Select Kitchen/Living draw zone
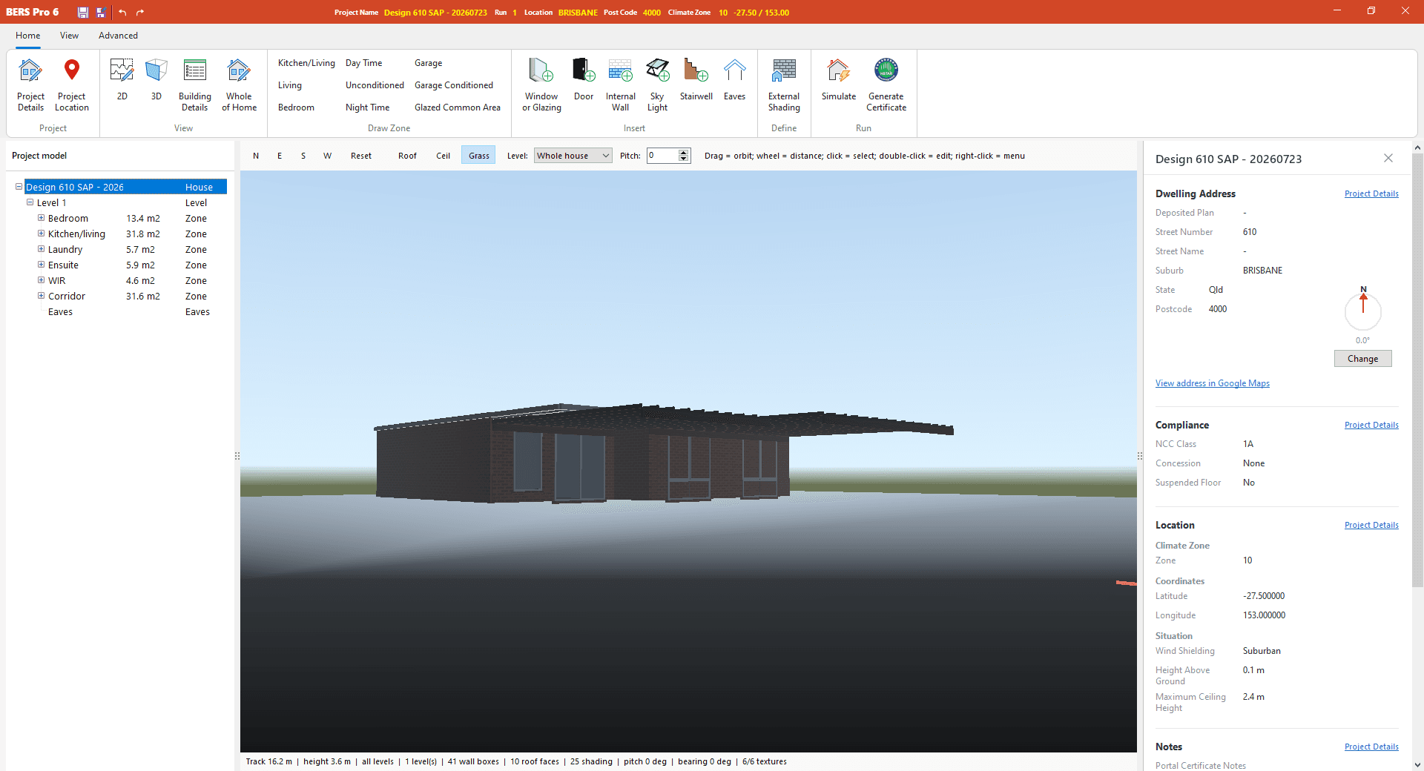1424x771 pixels. pos(306,63)
